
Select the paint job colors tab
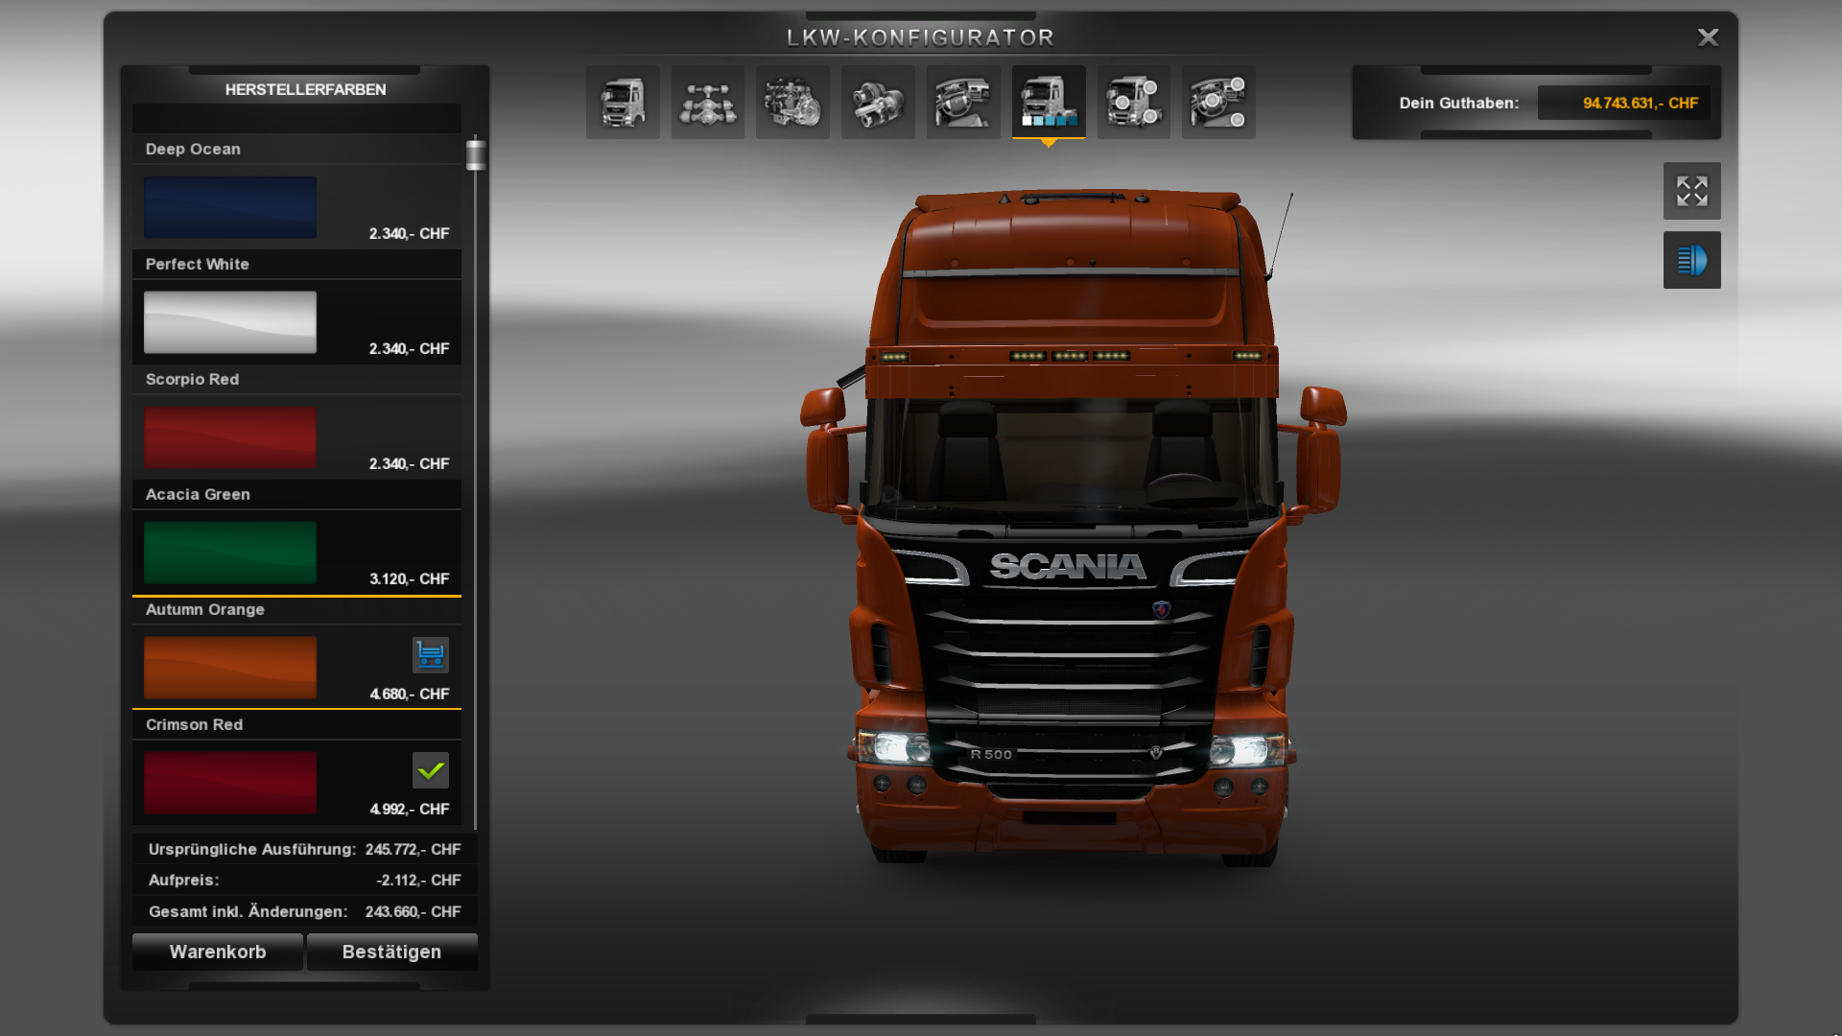(1049, 103)
